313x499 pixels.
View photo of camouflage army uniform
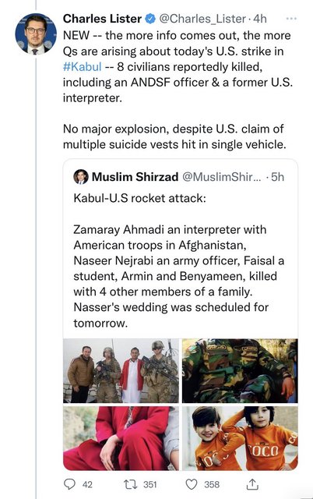pyautogui.click(x=240, y=371)
